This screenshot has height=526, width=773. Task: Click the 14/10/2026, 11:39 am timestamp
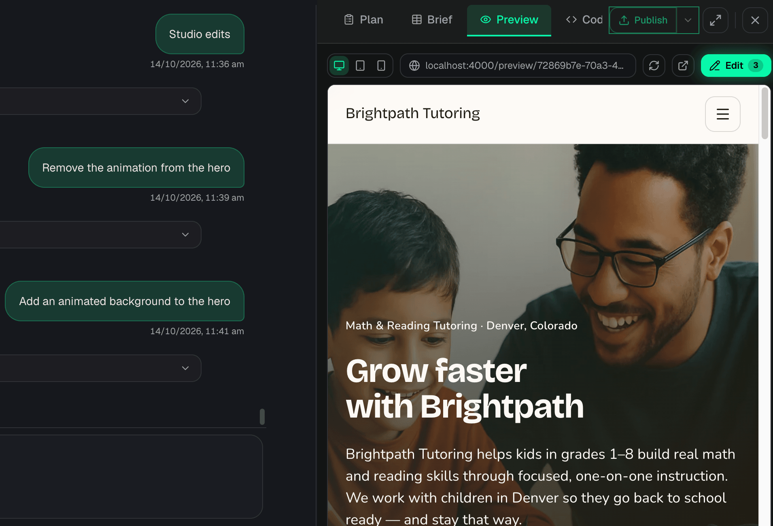tap(197, 197)
